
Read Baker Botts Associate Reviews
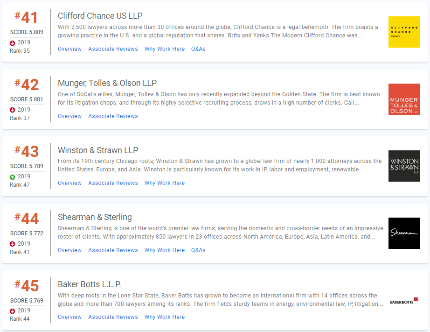[x=113, y=317]
